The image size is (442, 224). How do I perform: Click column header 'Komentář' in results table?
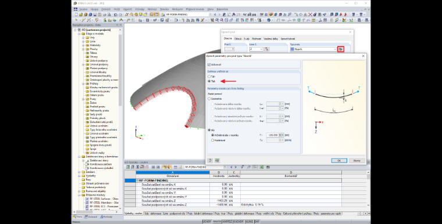(x=291, y=176)
